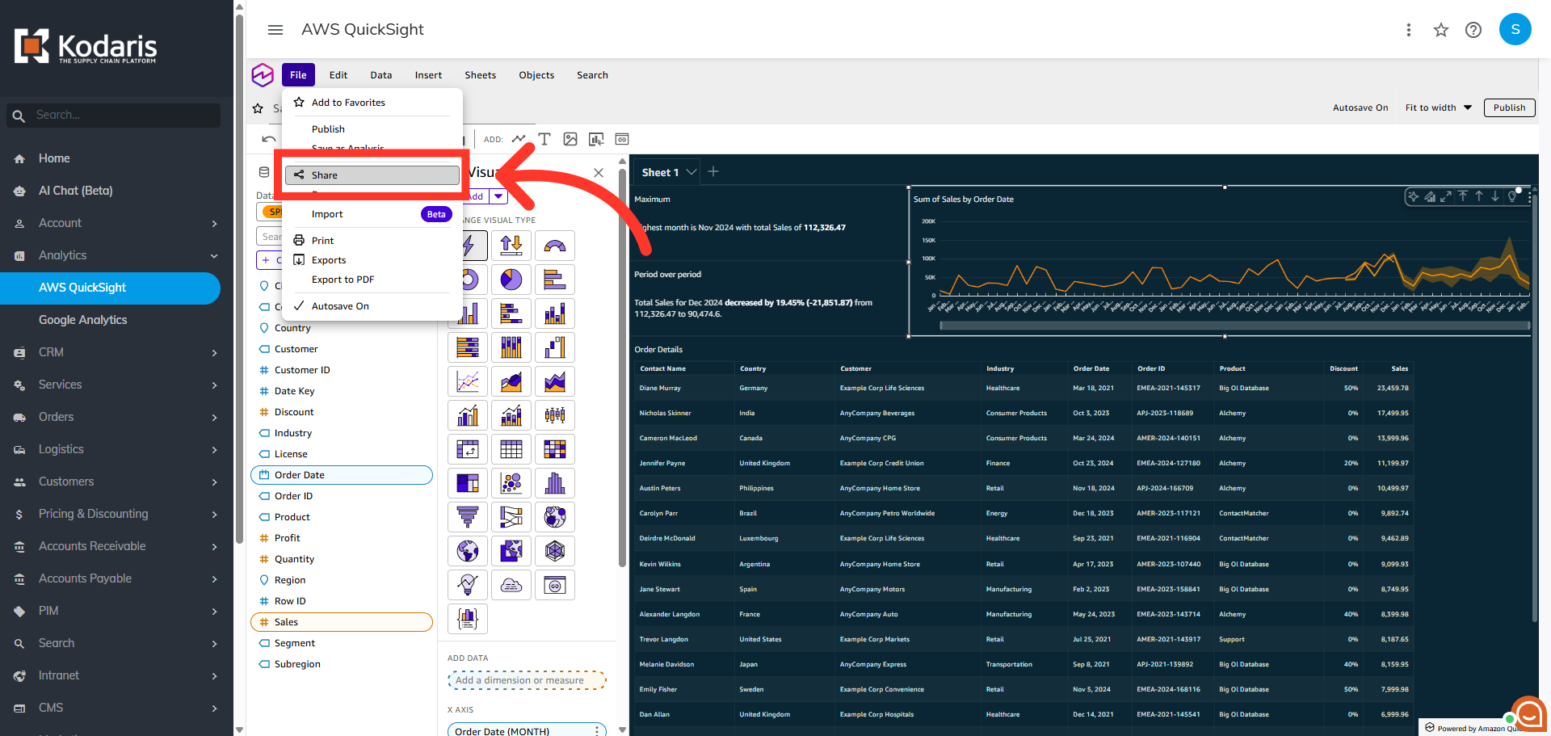Select the Insight lightbulb visual type
The image size is (1551, 736).
[x=468, y=585]
